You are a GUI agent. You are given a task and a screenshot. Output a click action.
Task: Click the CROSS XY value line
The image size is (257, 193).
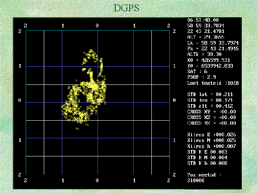point(212,111)
